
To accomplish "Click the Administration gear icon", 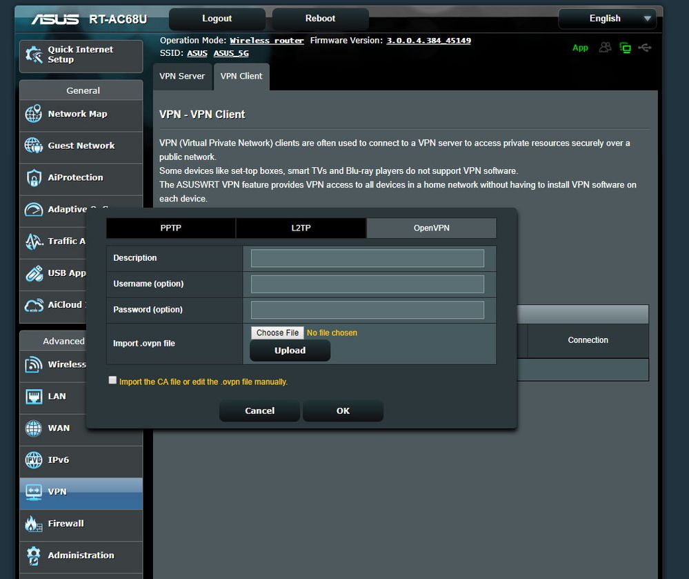I will pos(33,556).
